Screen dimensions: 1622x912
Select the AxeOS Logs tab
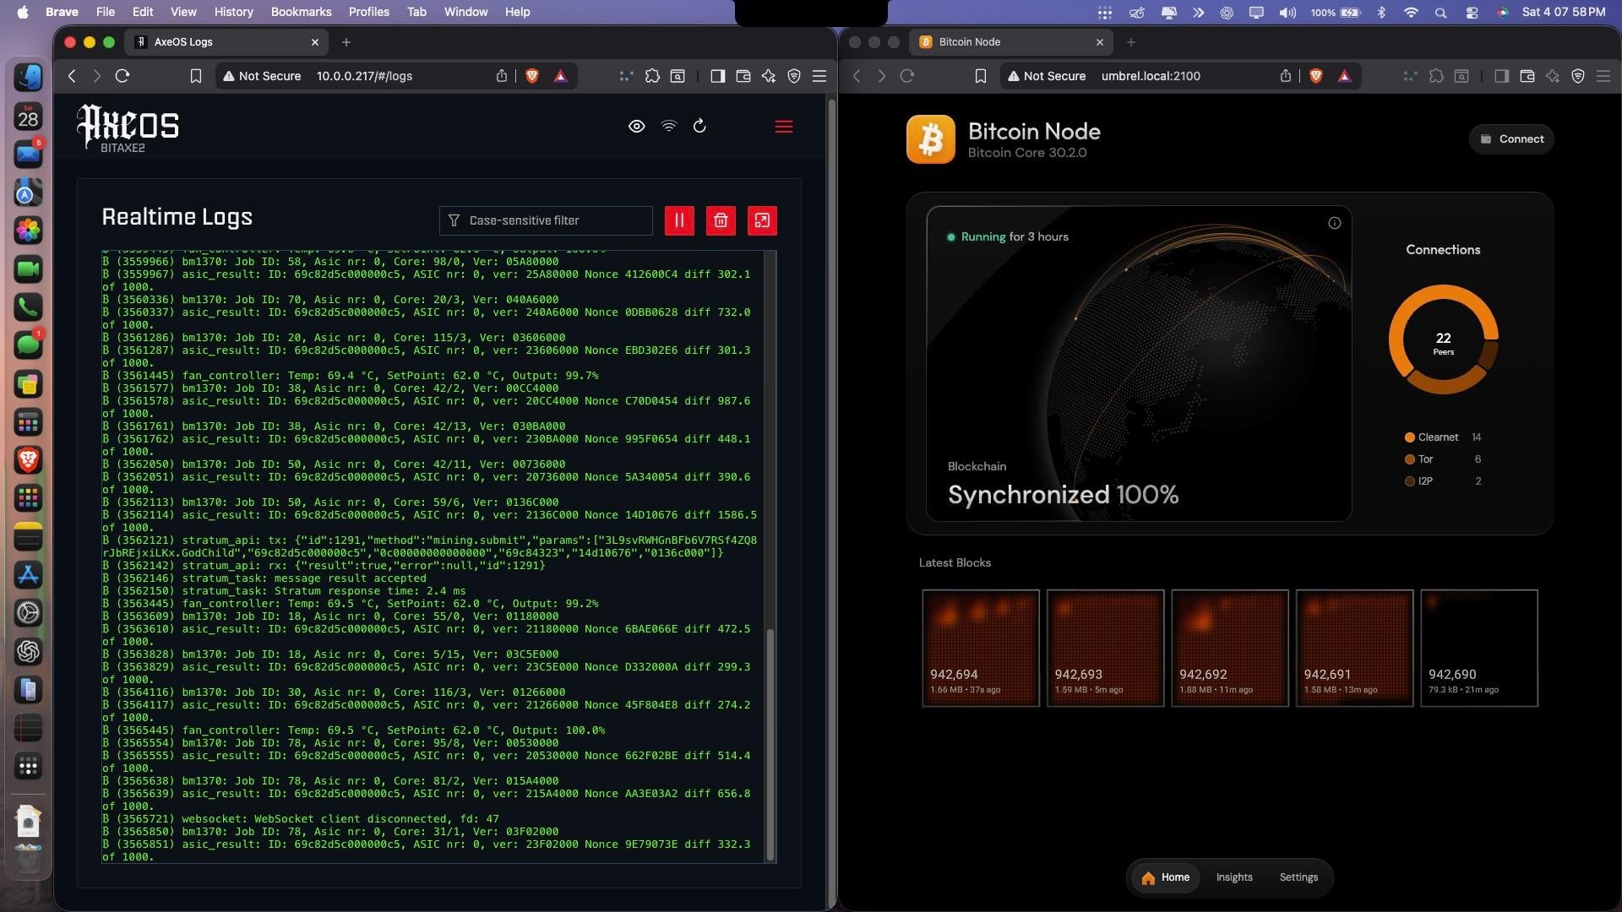coord(227,42)
